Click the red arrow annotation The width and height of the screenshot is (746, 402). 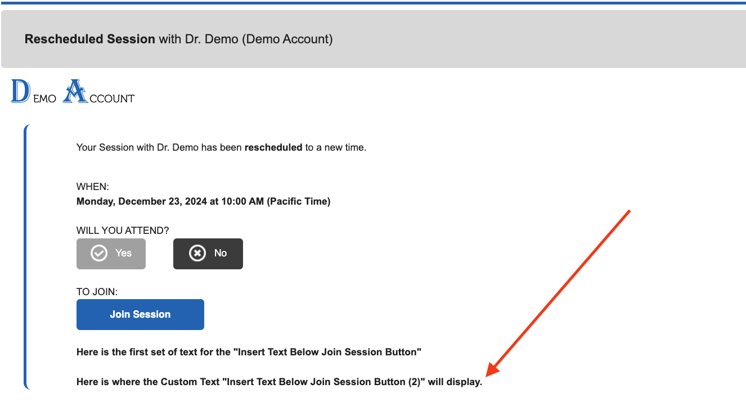point(558,293)
